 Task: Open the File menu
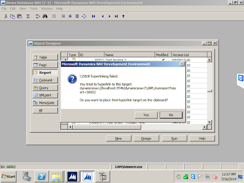4,8
